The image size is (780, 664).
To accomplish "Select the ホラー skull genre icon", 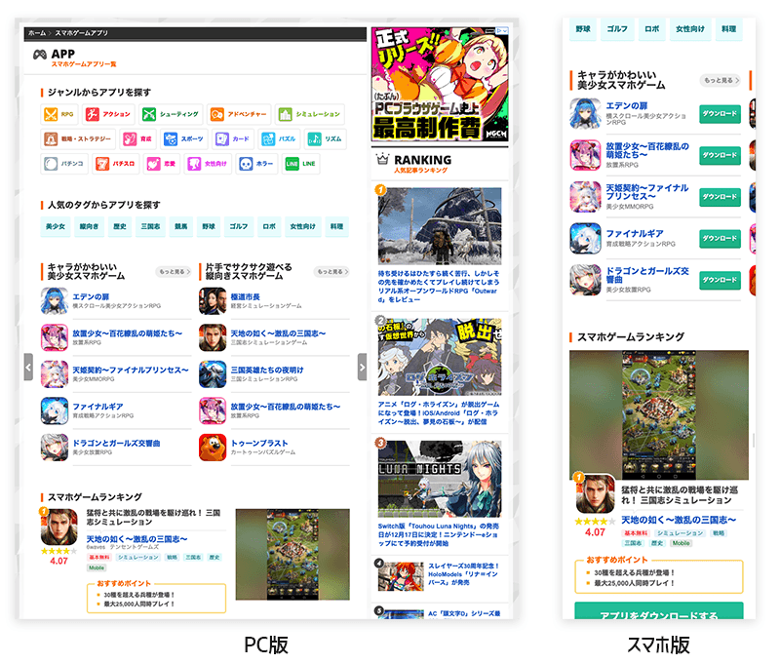I will pos(246,164).
